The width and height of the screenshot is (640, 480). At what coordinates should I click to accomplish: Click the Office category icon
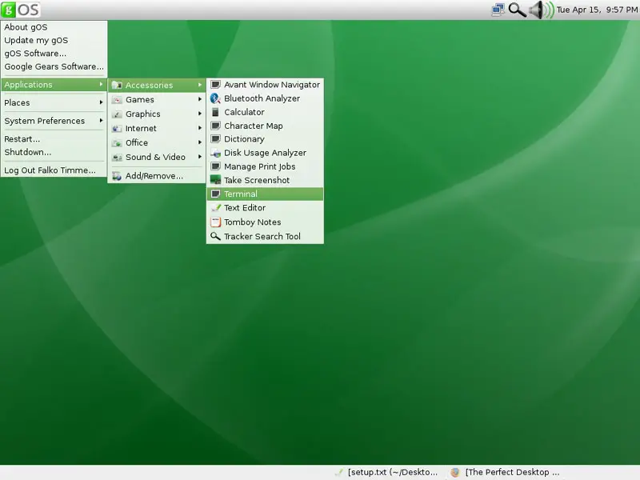pyautogui.click(x=117, y=142)
